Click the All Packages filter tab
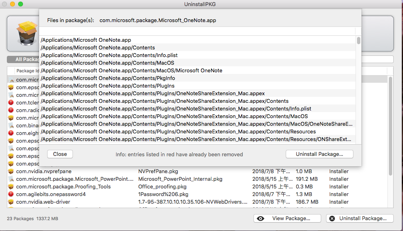 coord(23,59)
